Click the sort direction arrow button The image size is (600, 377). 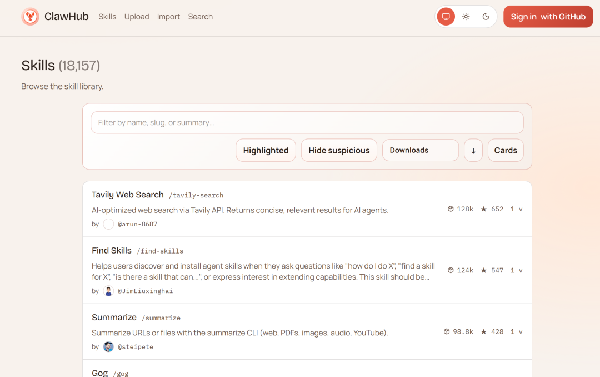473,150
